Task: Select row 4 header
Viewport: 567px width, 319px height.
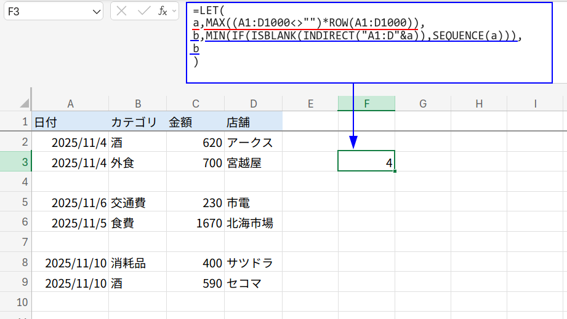Action: click(x=16, y=181)
